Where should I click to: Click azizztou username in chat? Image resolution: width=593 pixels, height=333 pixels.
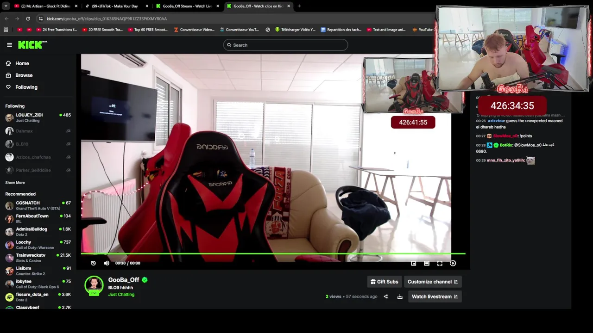[x=496, y=121]
